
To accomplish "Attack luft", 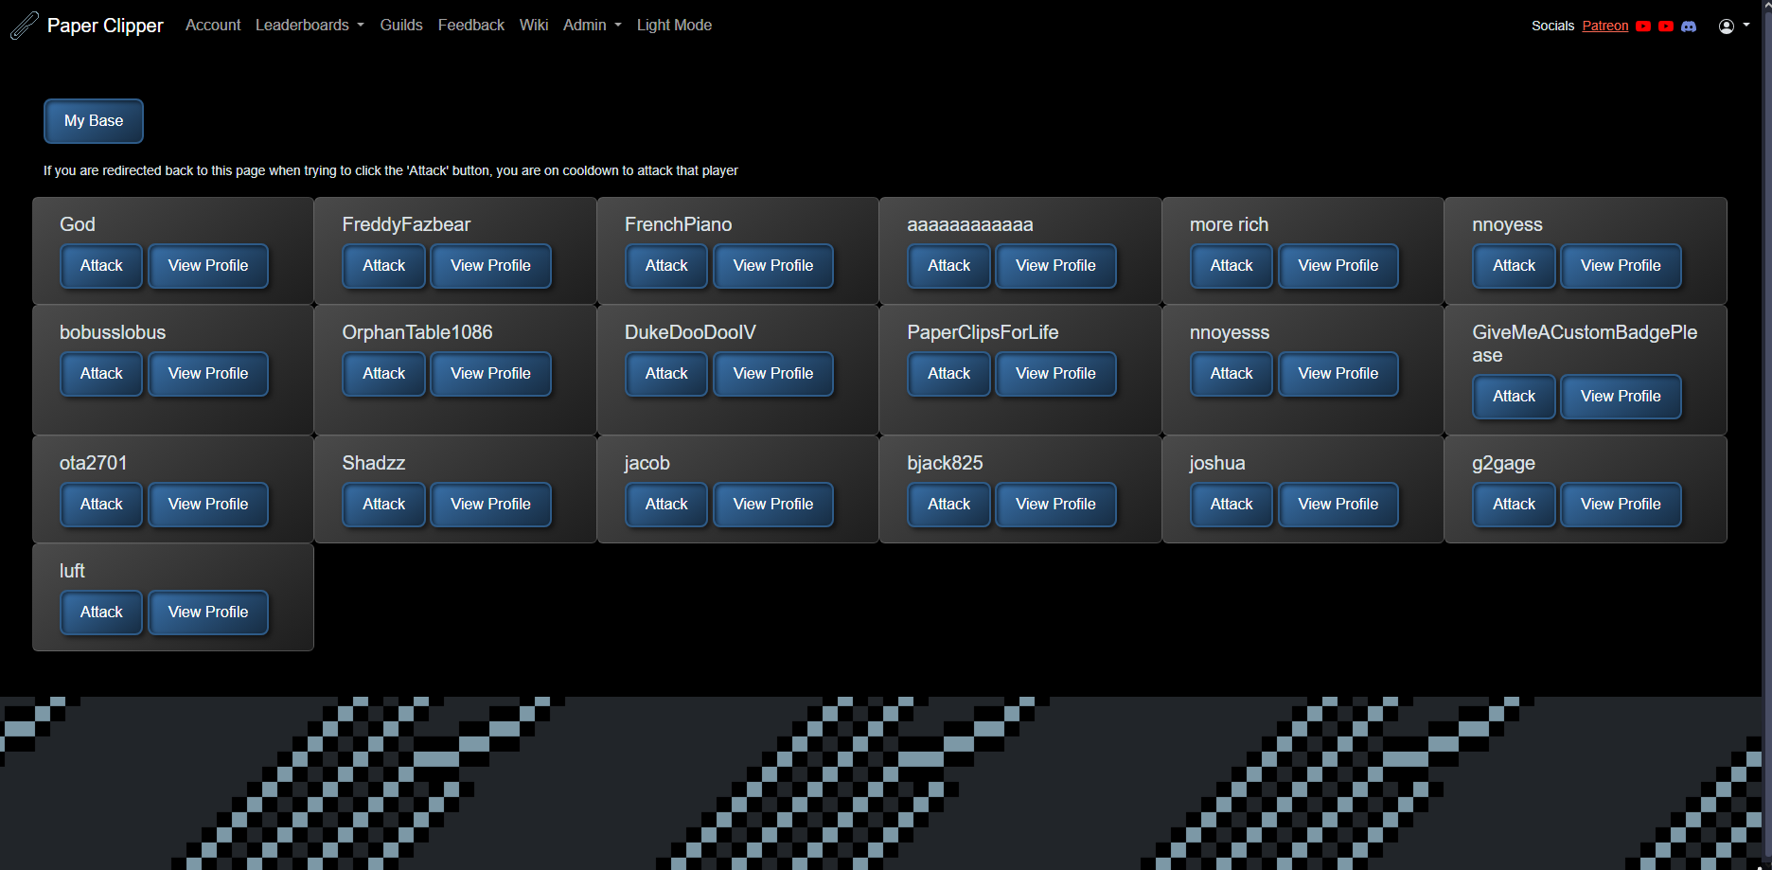I will pos(101,613).
